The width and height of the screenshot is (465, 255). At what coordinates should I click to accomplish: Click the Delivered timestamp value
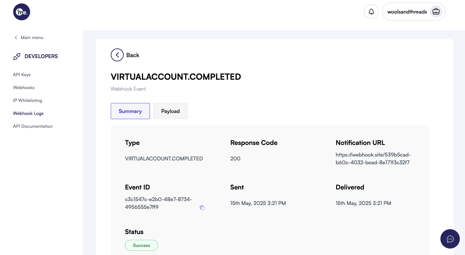tap(363, 203)
